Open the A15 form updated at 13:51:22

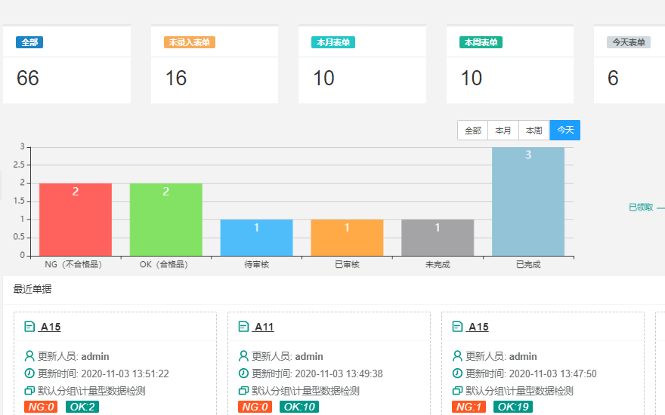tap(51, 327)
